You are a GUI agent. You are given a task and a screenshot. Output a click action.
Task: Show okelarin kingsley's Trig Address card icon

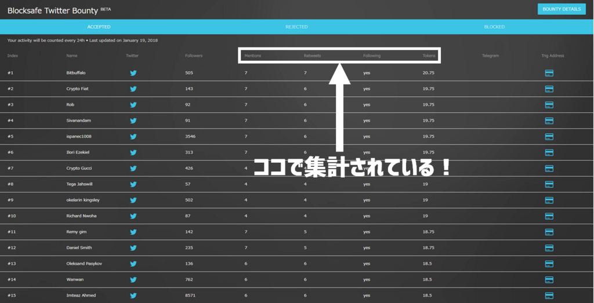549,200
